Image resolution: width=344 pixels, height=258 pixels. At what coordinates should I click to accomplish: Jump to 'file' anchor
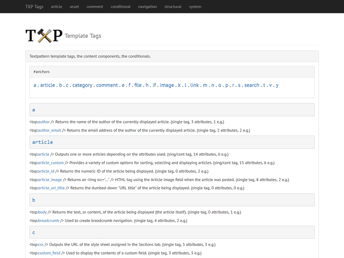pyautogui.click(x=138, y=85)
